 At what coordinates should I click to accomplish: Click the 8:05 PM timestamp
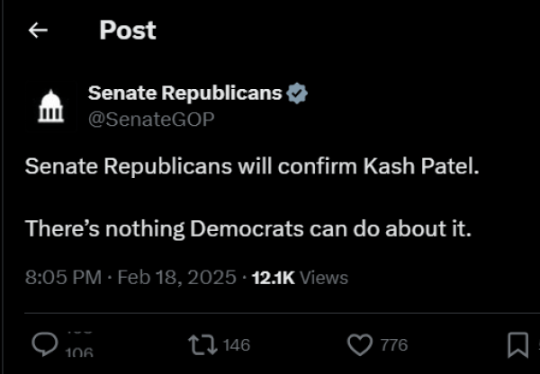pos(63,277)
